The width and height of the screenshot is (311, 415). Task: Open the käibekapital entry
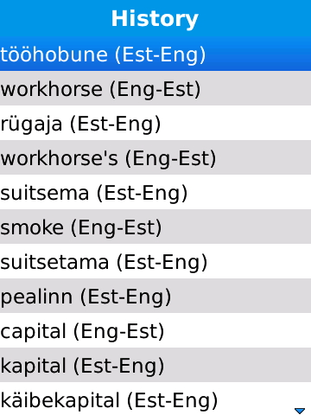tap(155, 399)
